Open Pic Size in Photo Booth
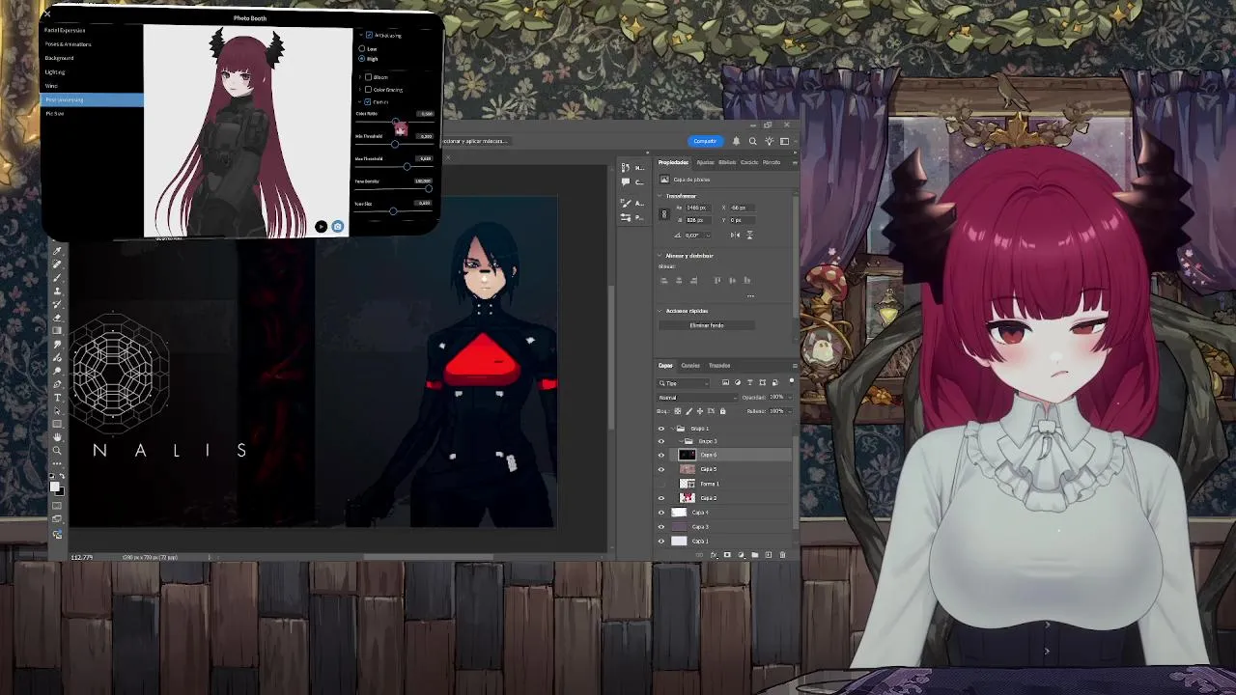1236x695 pixels. pos(54,114)
